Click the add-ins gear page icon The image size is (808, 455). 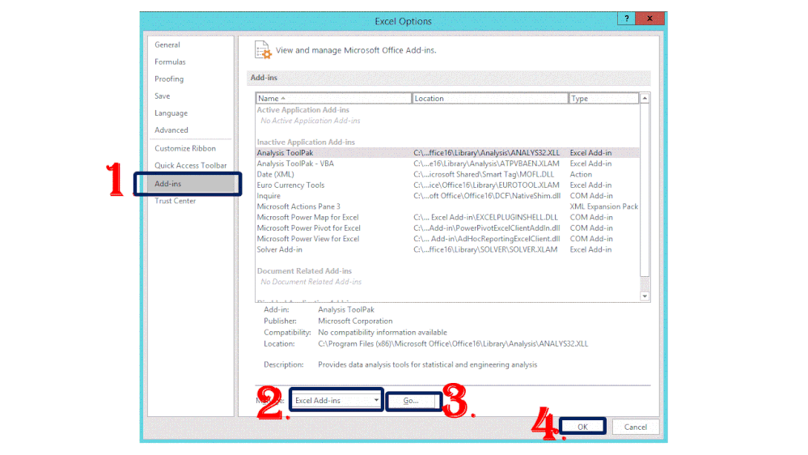click(x=263, y=50)
